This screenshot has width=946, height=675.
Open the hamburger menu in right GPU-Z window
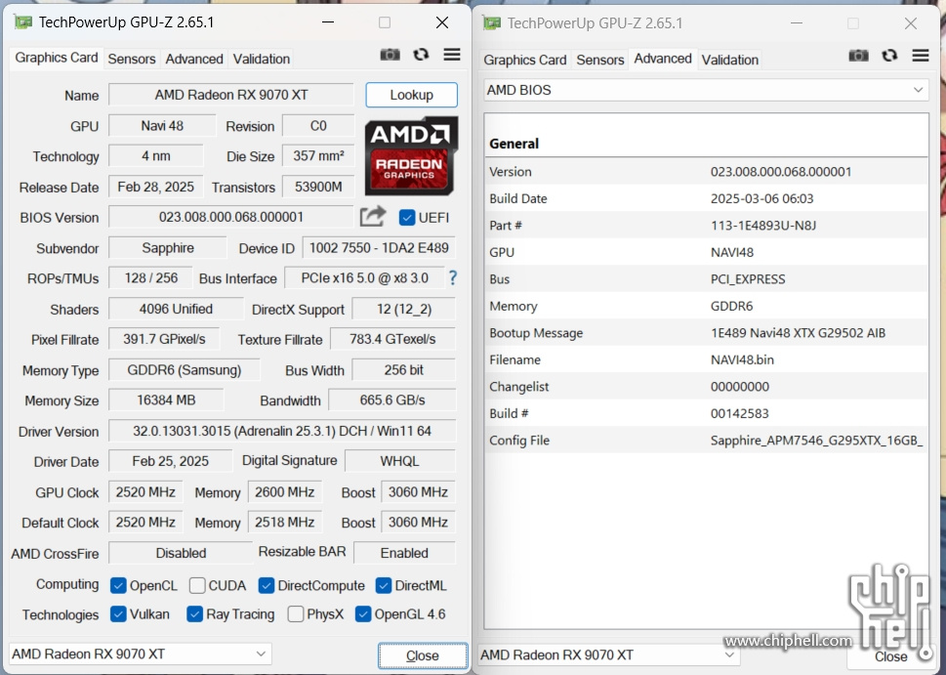(921, 55)
